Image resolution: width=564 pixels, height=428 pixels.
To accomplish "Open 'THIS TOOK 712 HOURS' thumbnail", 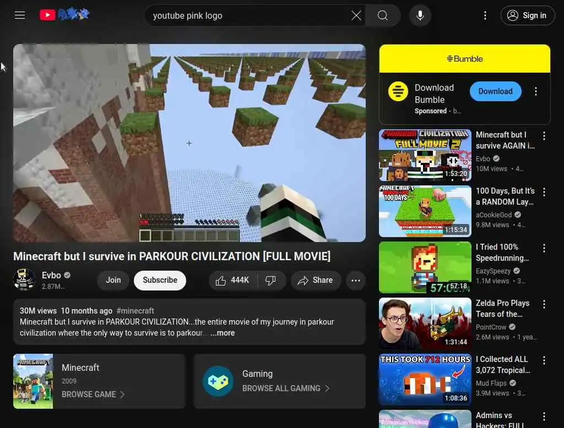I will (x=425, y=379).
